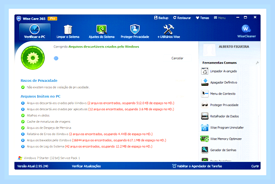
Task: Click the Corrigindo status line text
Action: coord(96,47)
